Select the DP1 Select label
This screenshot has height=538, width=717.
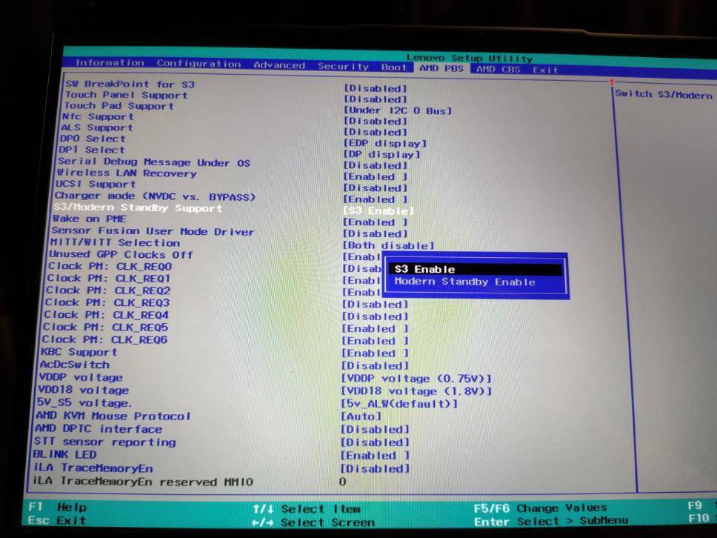point(91,150)
